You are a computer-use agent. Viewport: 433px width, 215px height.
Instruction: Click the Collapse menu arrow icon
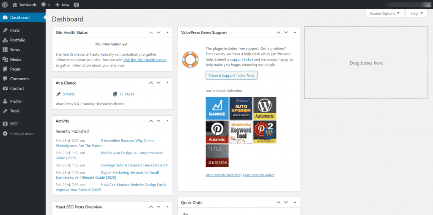point(5,133)
